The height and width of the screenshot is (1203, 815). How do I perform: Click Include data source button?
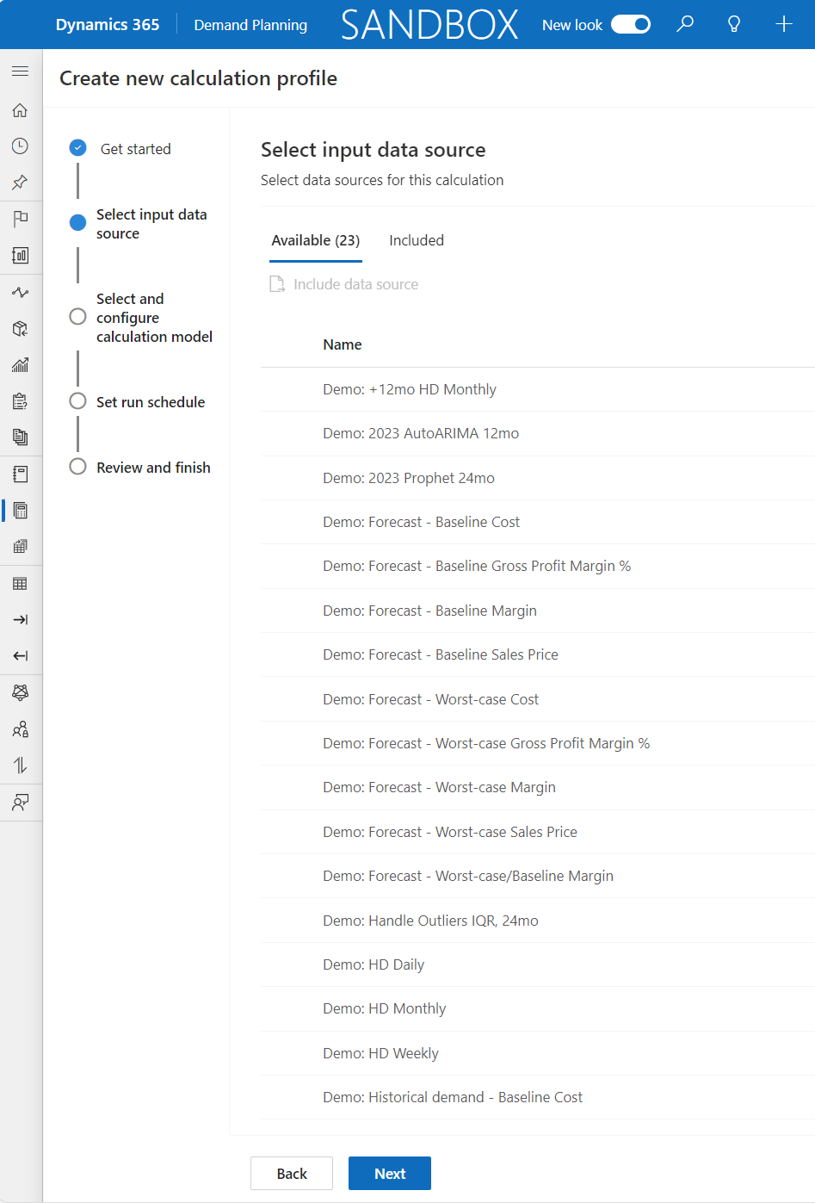[344, 284]
